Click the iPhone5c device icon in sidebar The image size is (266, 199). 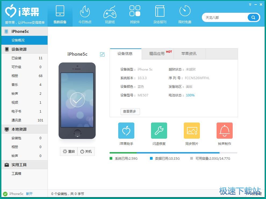click(6, 32)
